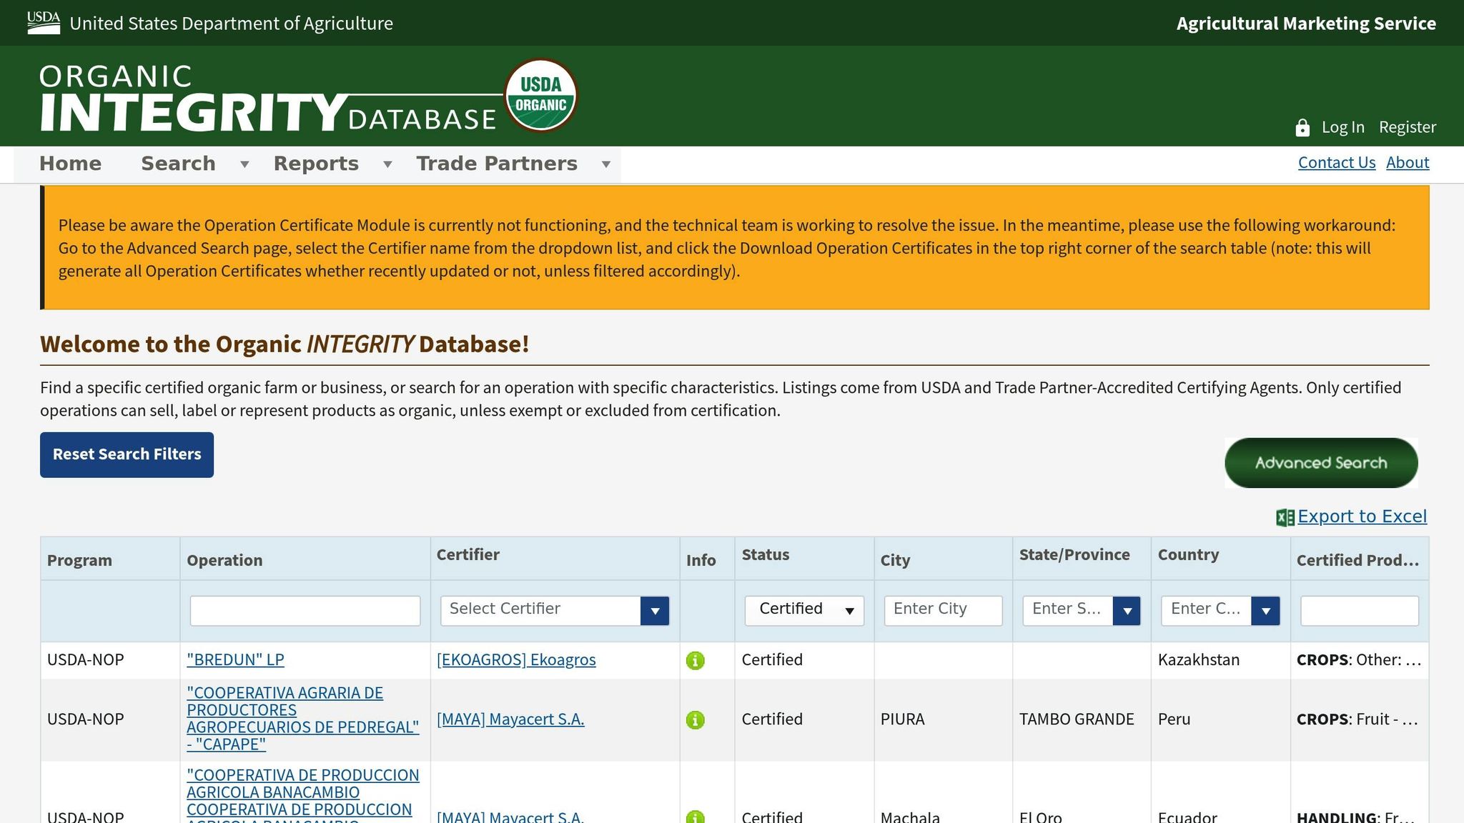Click the USDA logo in the top banner
The height and width of the screenshot is (823, 1464).
[x=42, y=21]
